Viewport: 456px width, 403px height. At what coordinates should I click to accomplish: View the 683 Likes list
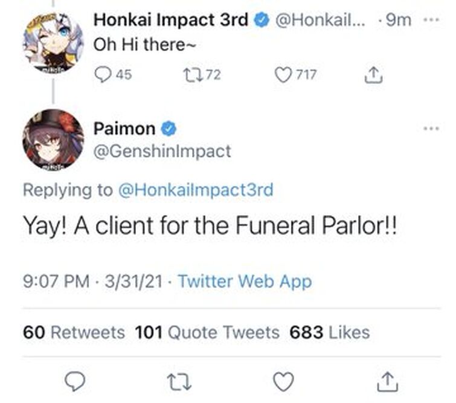coord(329,332)
